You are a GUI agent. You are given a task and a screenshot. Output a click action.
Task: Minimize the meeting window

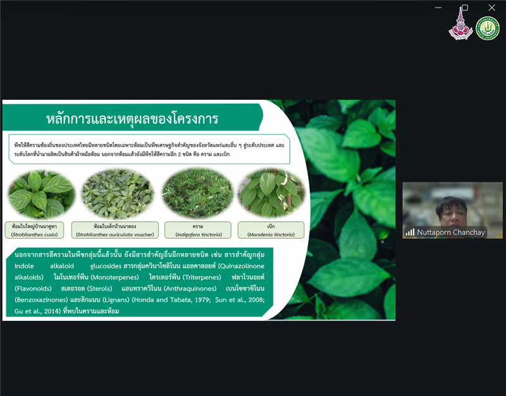coord(438,8)
